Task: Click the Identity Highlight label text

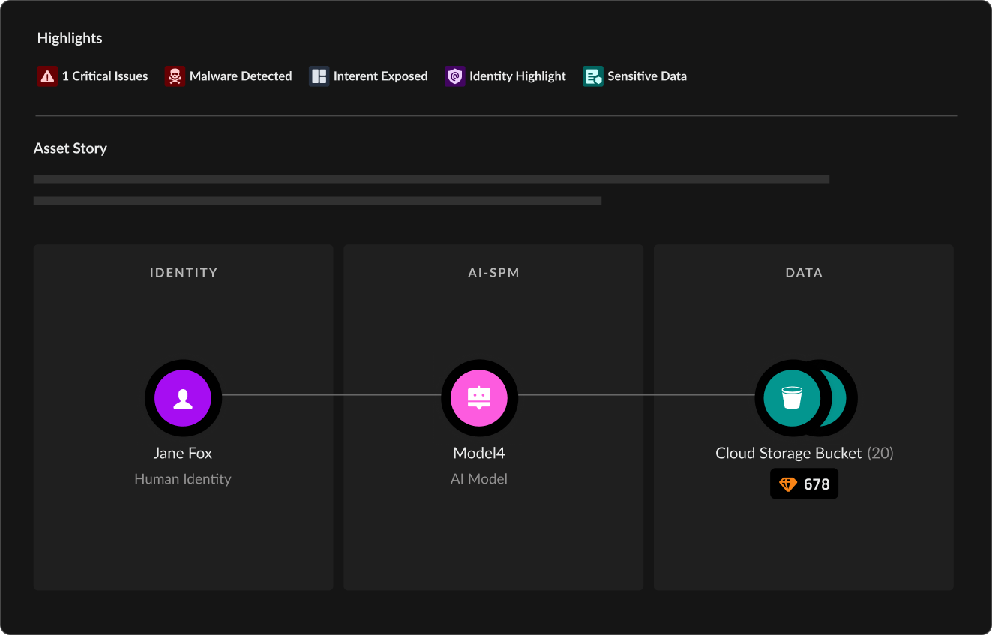Action: click(x=517, y=76)
